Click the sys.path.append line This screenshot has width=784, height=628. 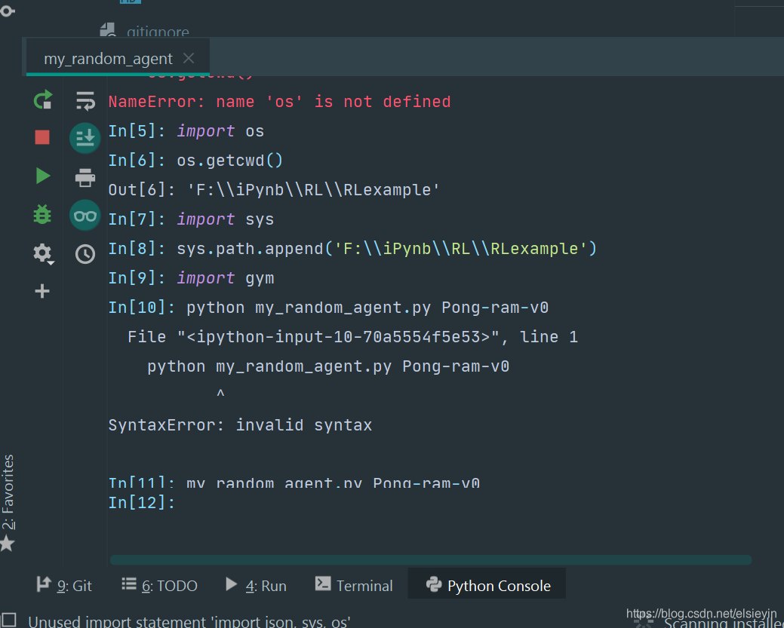pos(352,249)
